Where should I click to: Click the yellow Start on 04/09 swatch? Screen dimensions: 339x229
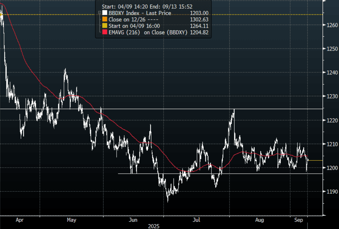[x=105, y=26]
